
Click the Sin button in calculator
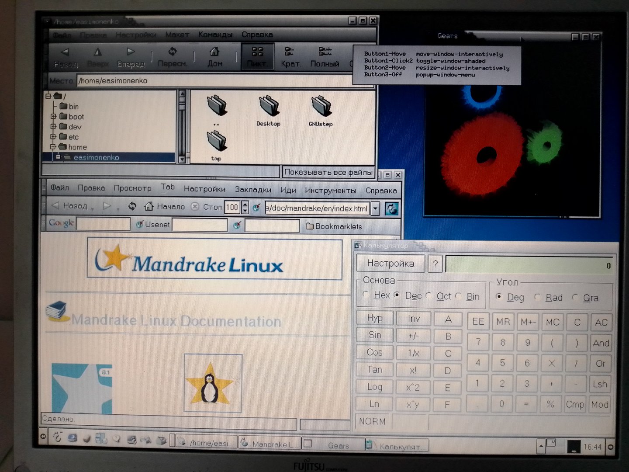(375, 335)
